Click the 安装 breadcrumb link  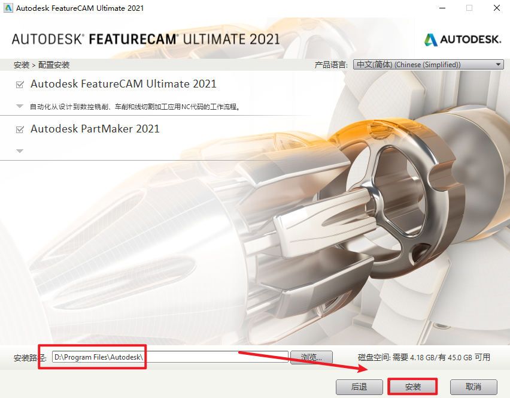(22, 65)
